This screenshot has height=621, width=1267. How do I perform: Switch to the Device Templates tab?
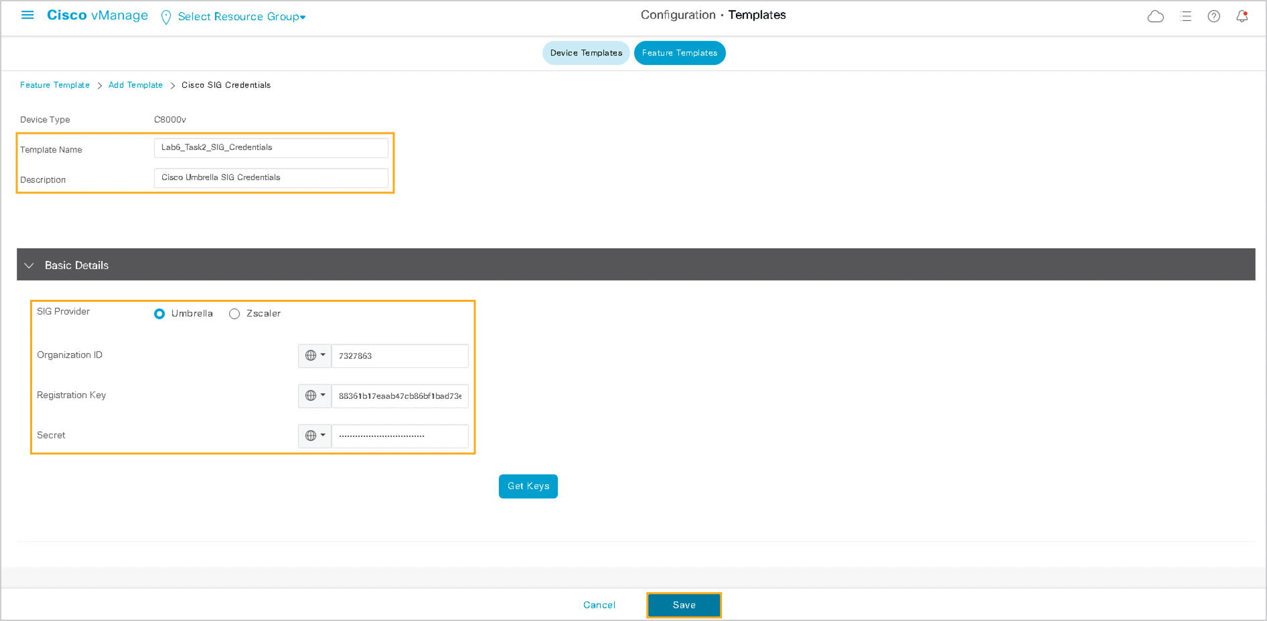pos(586,53)
